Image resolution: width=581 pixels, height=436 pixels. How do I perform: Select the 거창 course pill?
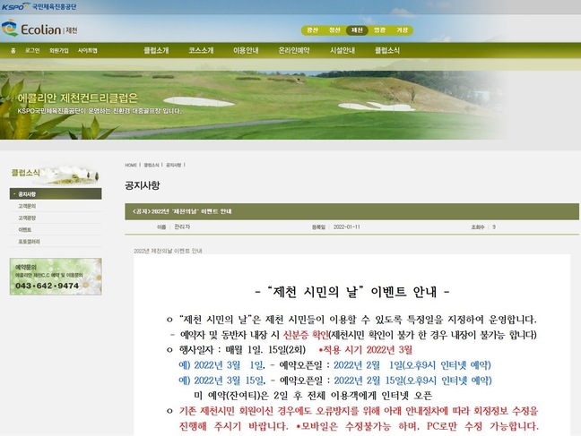point(403,30)
